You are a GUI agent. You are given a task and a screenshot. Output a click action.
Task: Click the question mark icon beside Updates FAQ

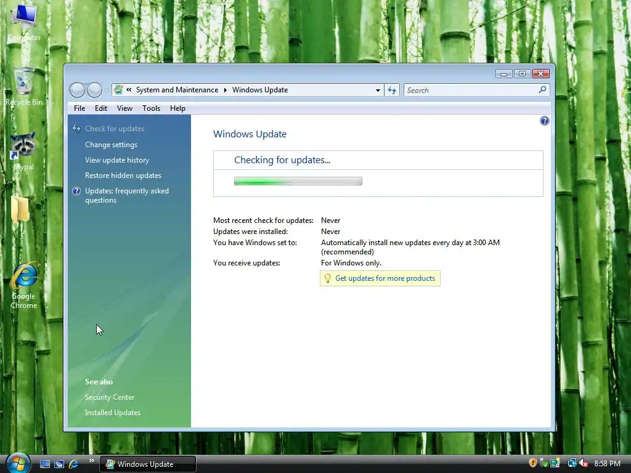click(x=76, y=191)
